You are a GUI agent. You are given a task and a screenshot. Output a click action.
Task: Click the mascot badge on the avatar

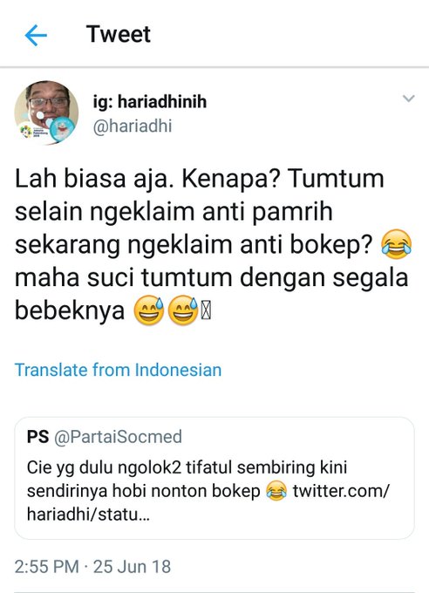point(62,130)
